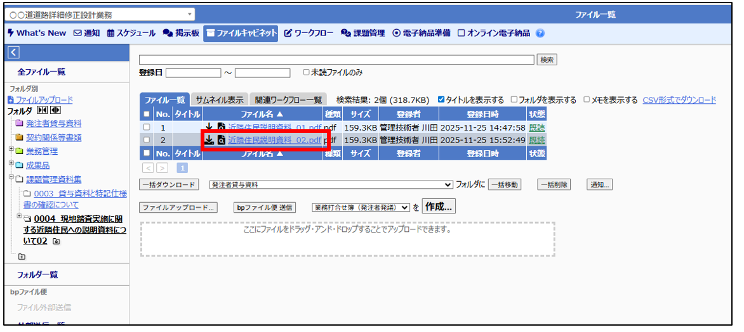
Task: Open ワークフロー in the top menu
Action: coord(309,33)
